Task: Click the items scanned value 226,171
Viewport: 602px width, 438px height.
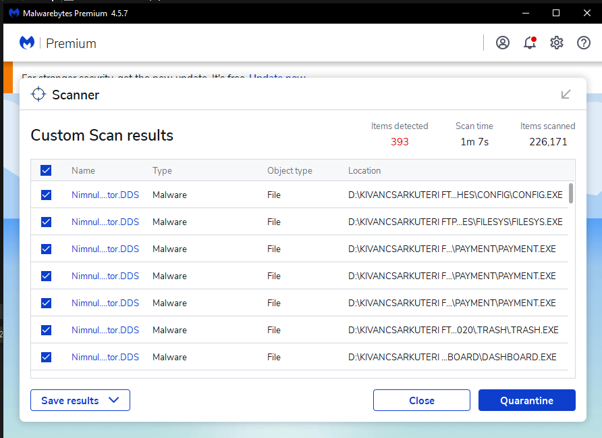Action: 548,142
